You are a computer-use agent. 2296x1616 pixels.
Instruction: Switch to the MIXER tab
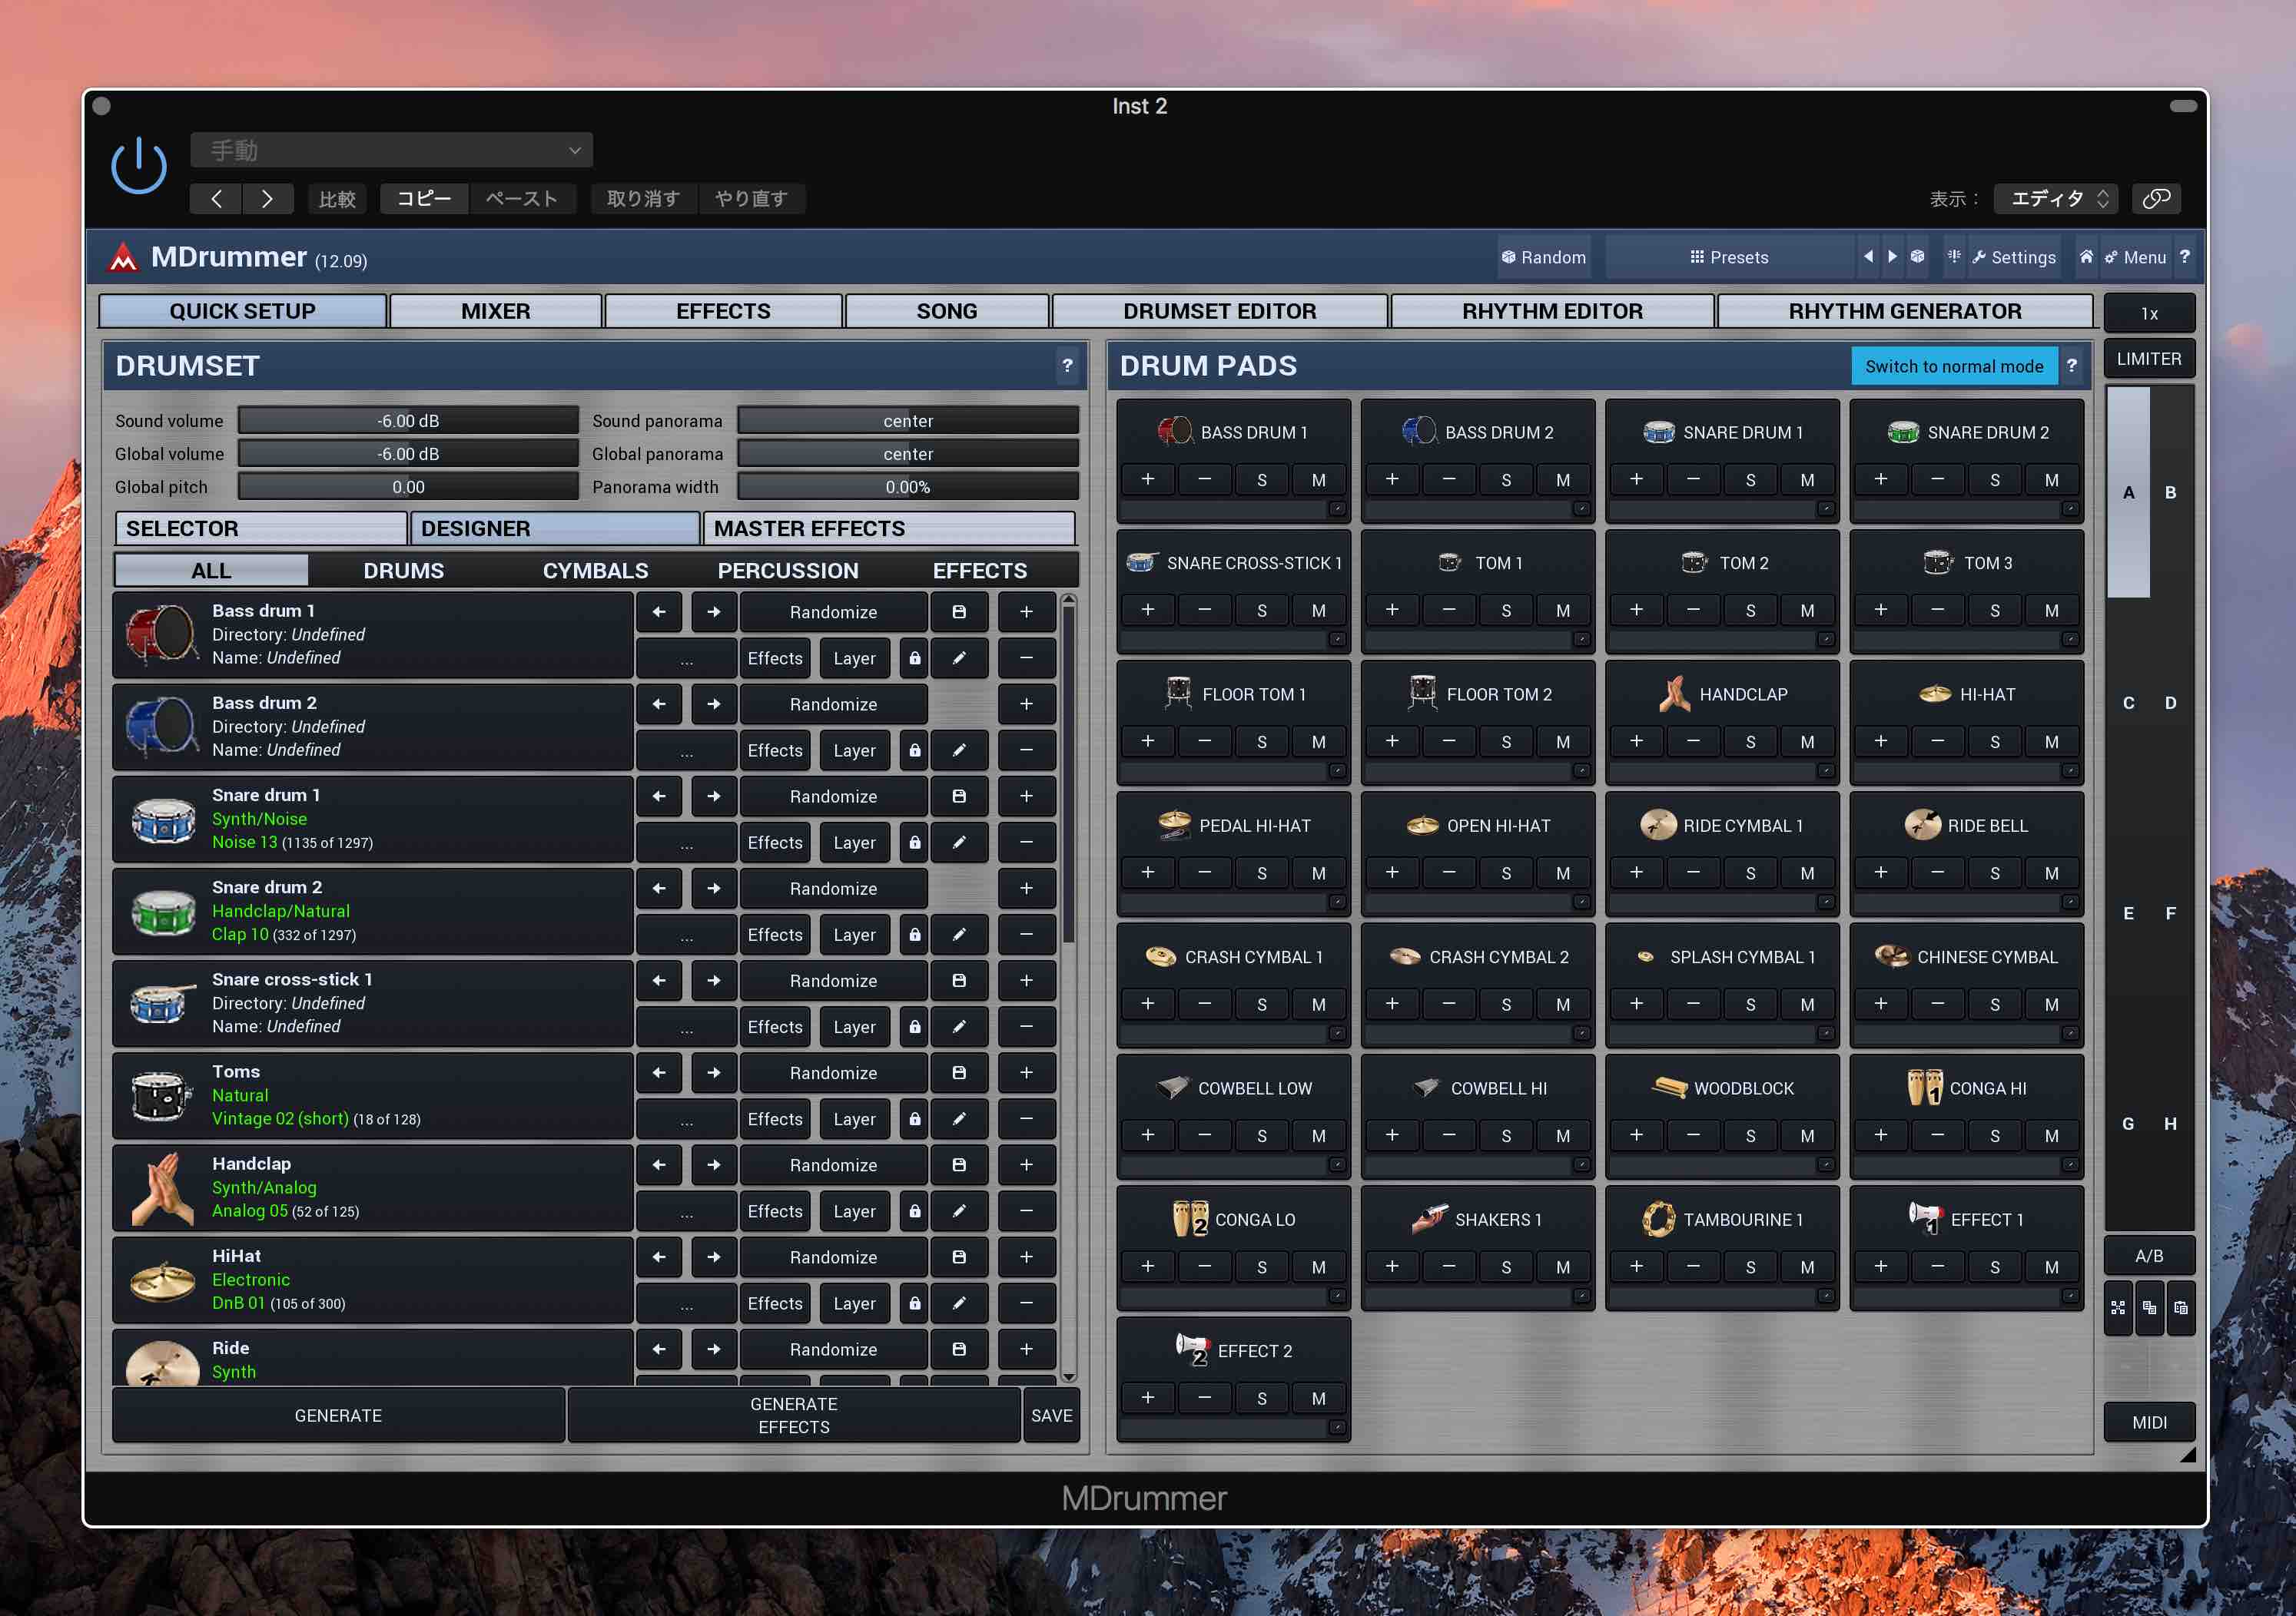coord(495,311)
